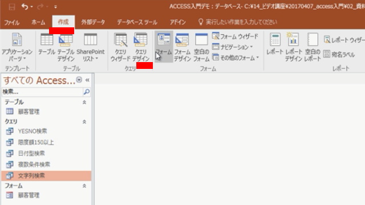Open レポート デザイン
The width and height of the screenshot is (365, 205).
tap(294, 47)
